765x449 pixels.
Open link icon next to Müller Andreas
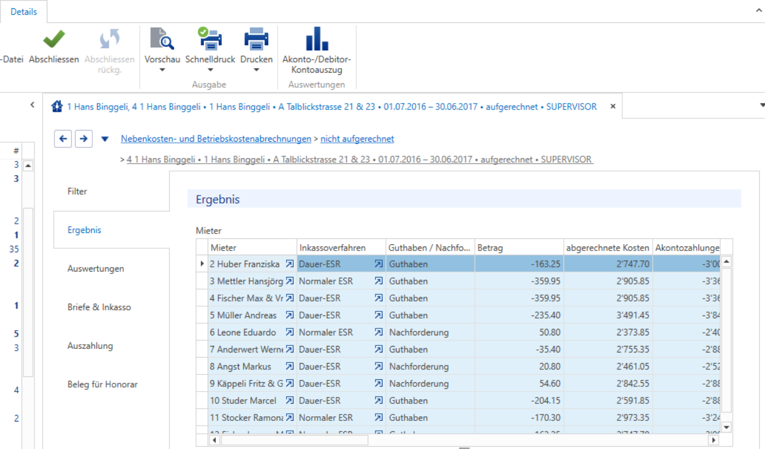tap(290, 315)
